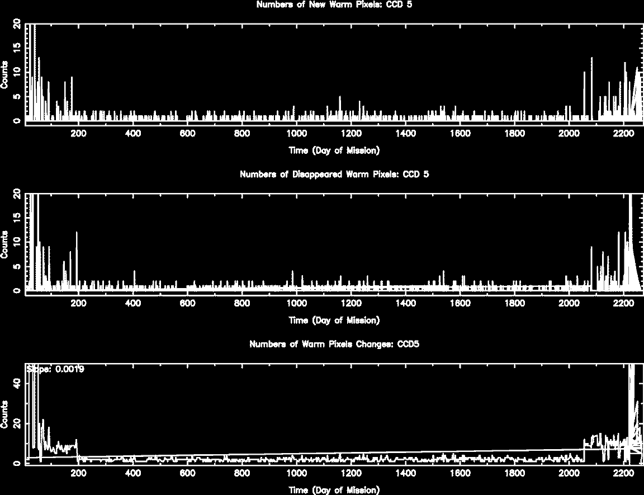Screen dimensions: 644x495
Task: Click the 'Counts' y-axis label of middle plot
Action: pos(4,244)
